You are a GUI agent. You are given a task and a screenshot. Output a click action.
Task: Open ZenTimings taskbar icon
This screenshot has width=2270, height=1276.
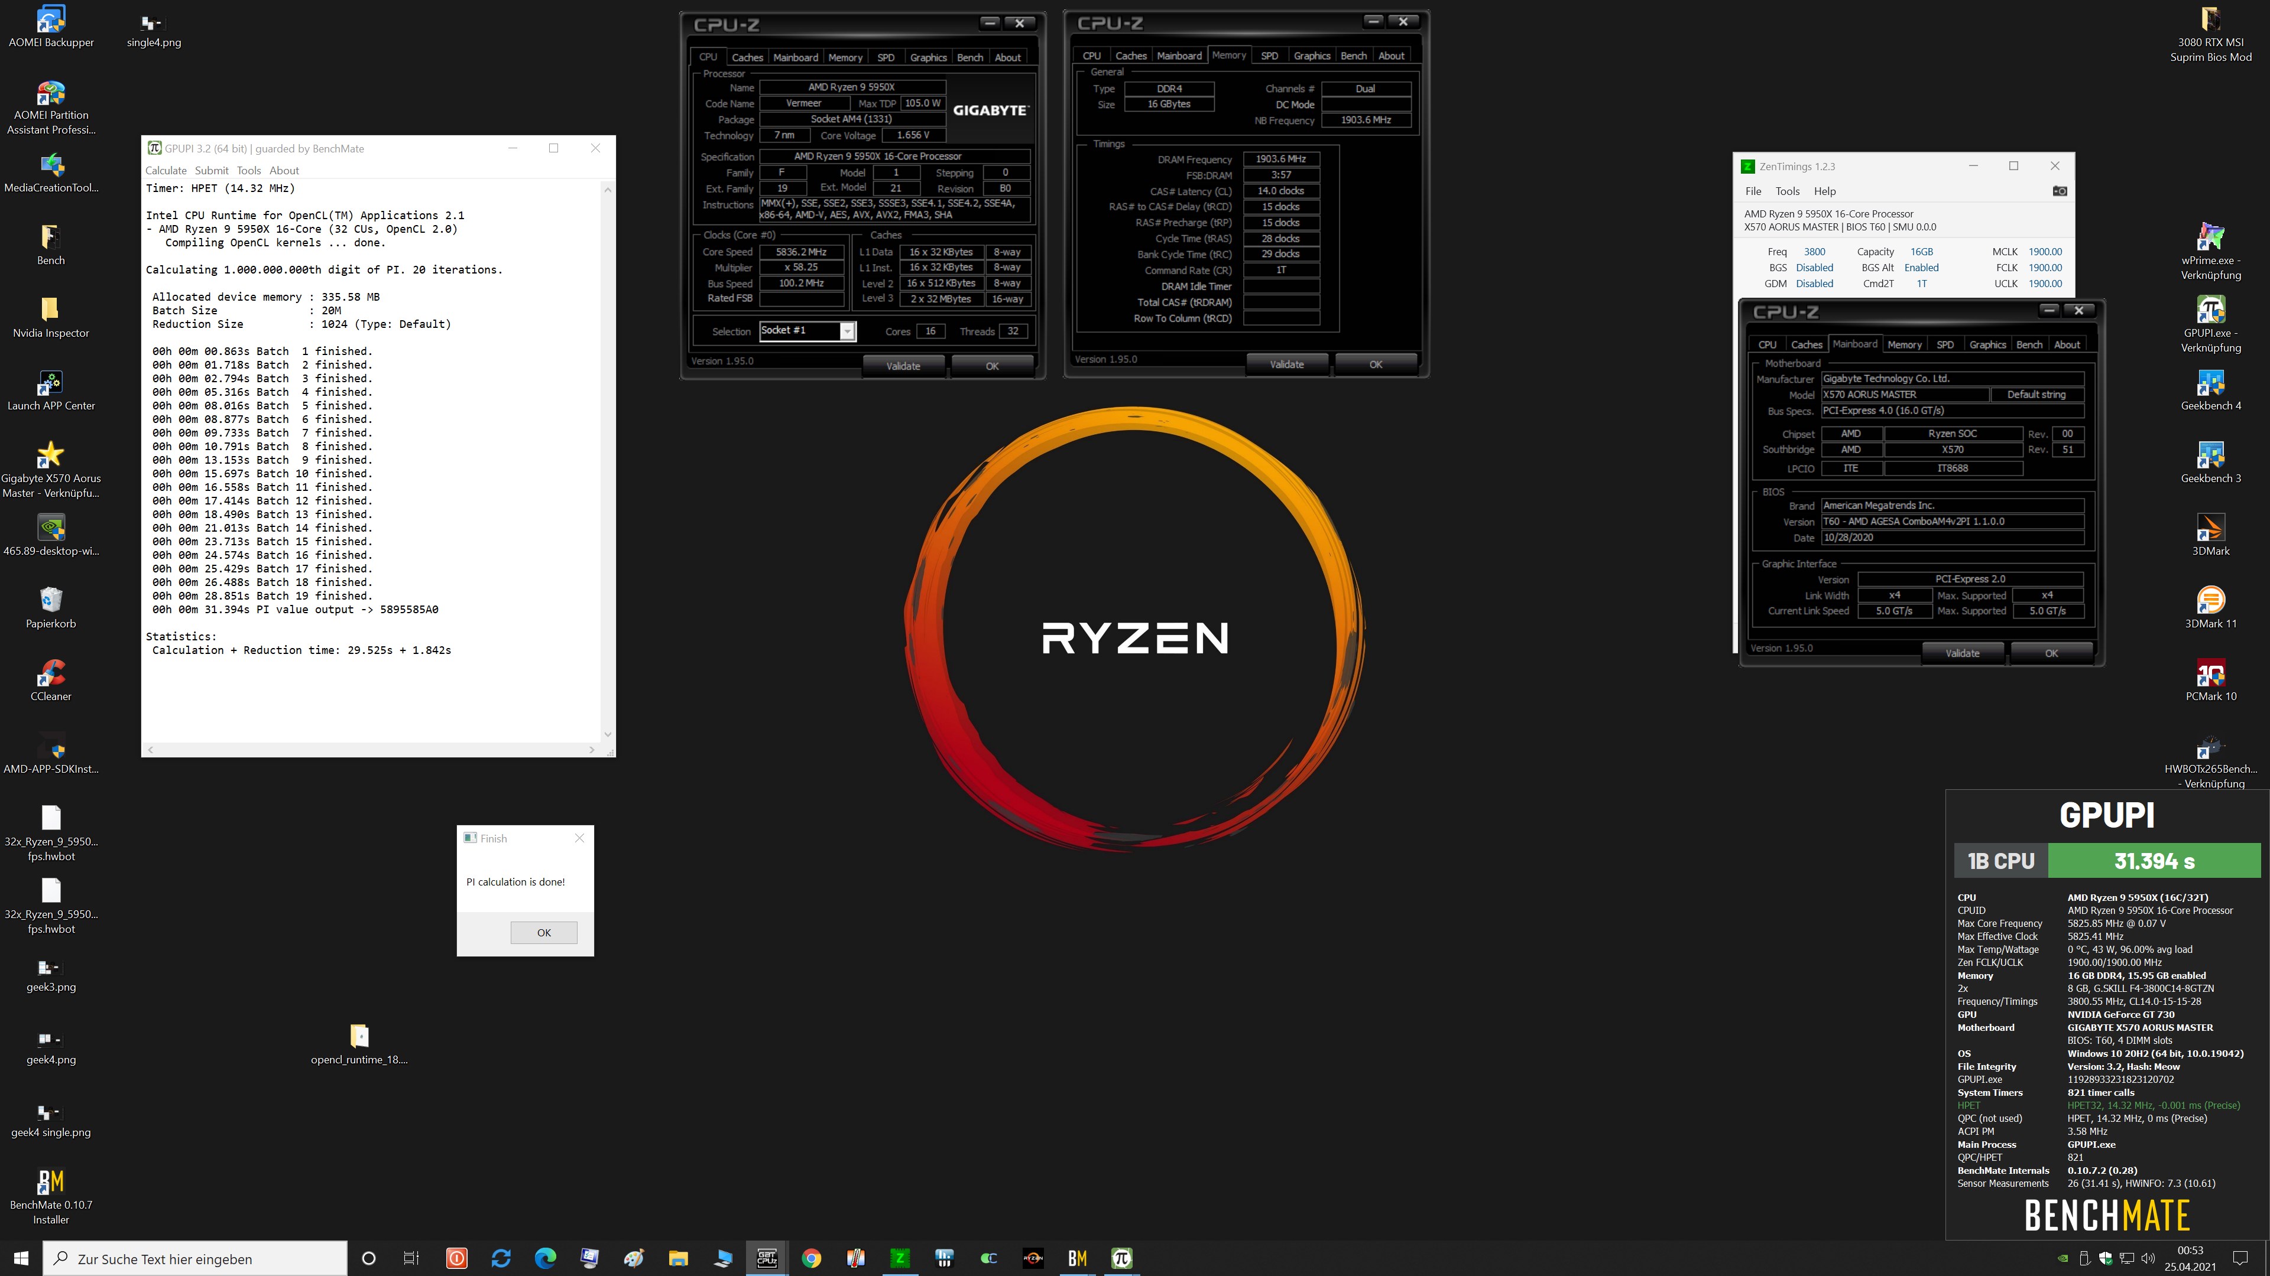coord(900,1258)
